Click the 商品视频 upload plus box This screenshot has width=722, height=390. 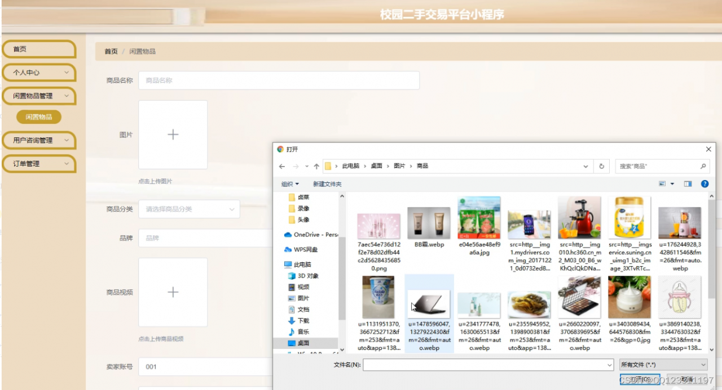click(173, 292)
